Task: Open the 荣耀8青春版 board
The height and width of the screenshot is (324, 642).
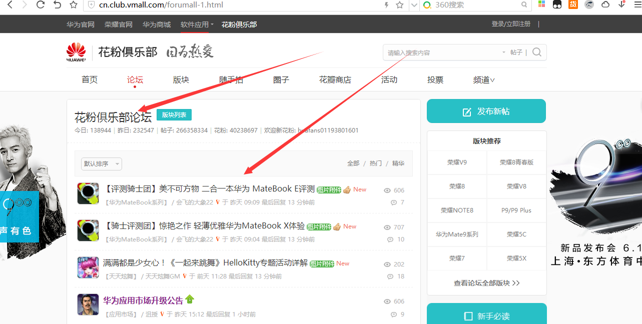Action: click(x=516, y=162)
